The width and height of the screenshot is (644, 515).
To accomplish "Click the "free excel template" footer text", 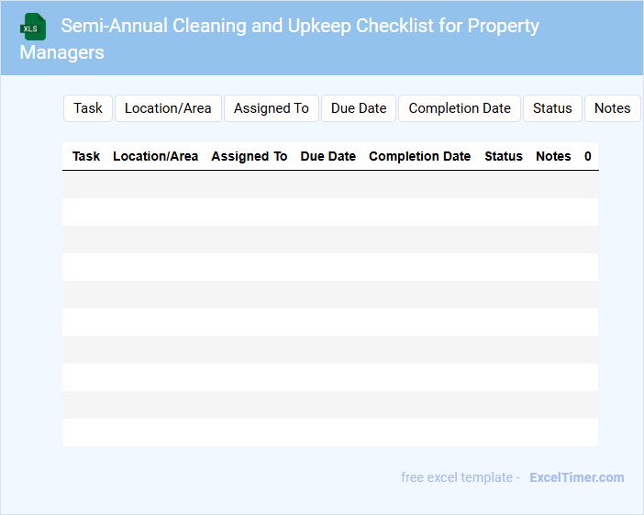I will coord(457,477).
